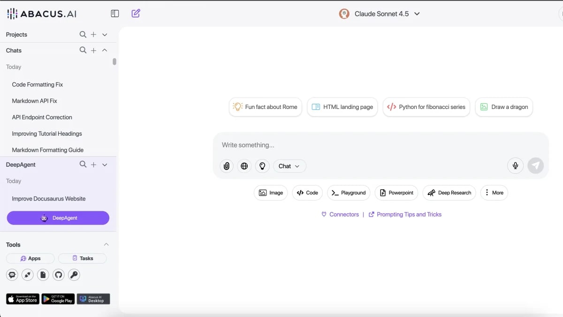The width and height of the screenshot is (563, 317).
Task: Open the Chat mode dropdown
Action: pyautogui.click(x=289, y=166)
